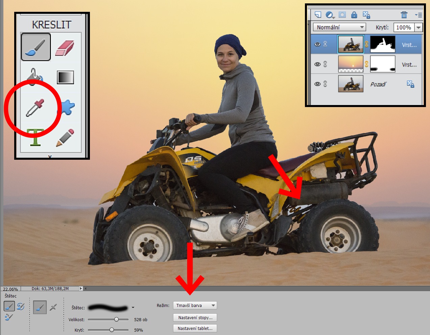Click the lock all pixels padlock icon

tap(354, 15)
